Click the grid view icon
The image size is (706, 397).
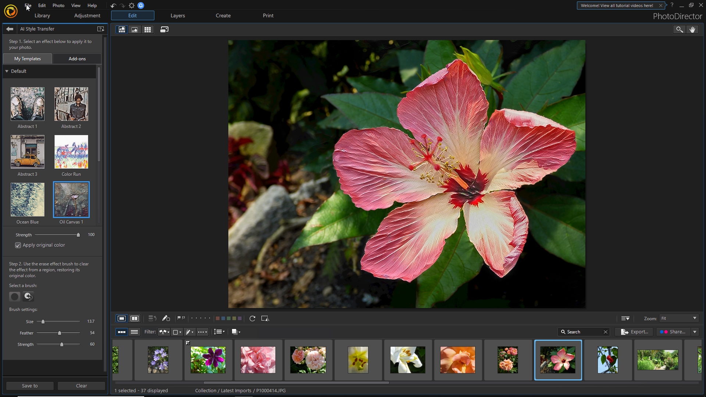[x=148, y=29]
